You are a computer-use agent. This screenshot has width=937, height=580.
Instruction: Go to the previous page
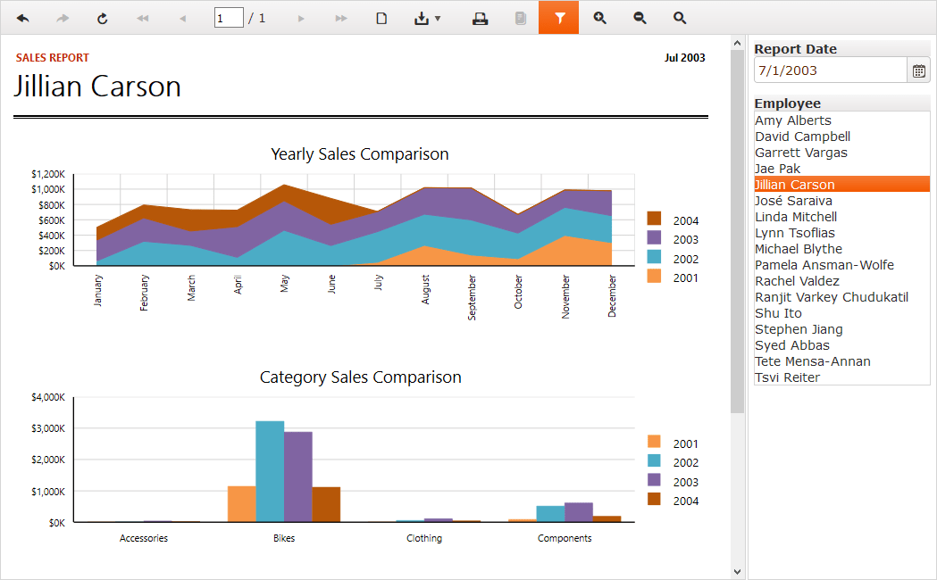click(182, 18)
